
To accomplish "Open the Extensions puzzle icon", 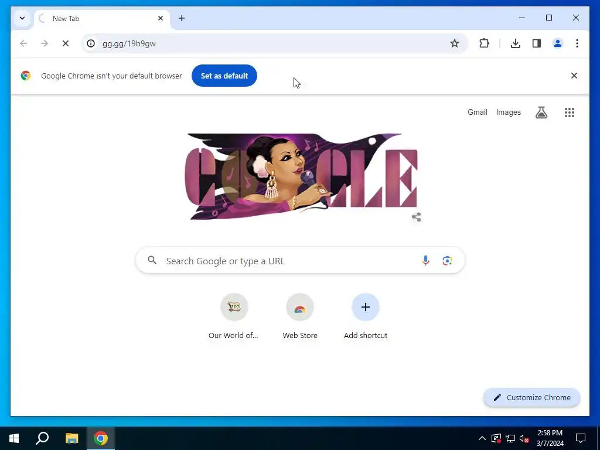I will (484, 43).
